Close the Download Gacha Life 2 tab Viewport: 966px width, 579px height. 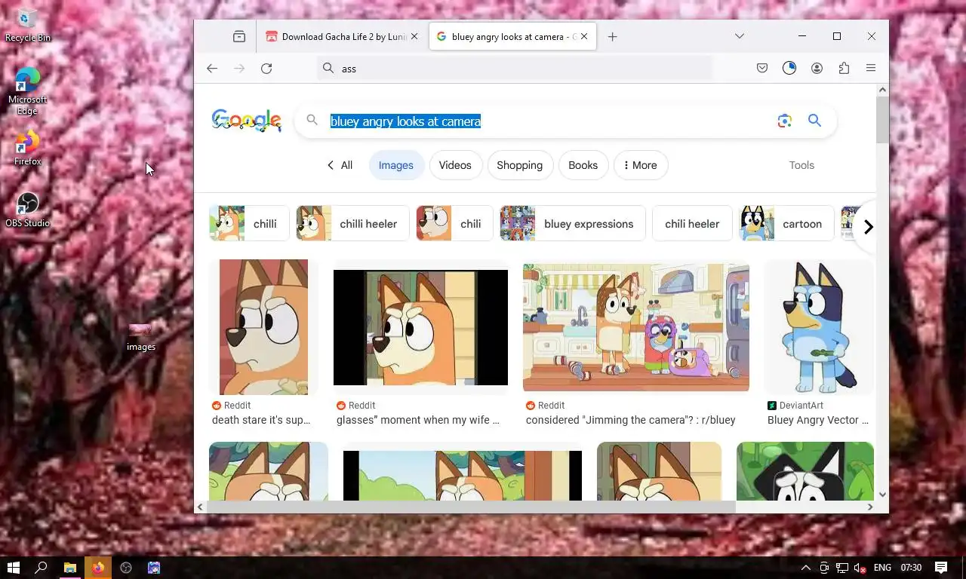[x=414, y=36]
